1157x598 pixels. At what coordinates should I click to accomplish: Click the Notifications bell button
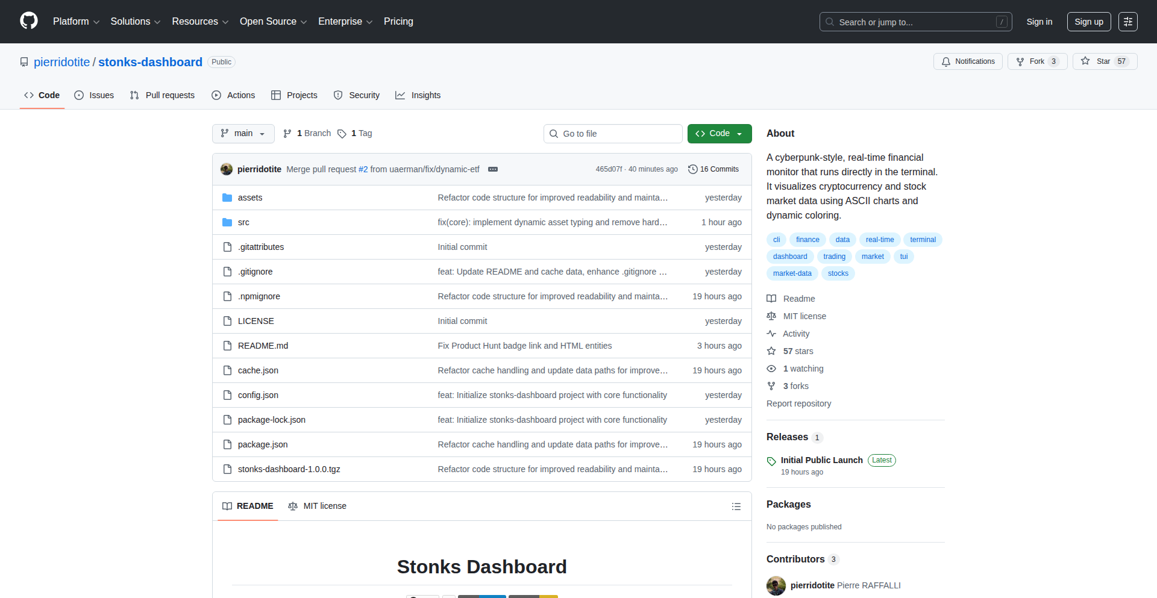pyautogui.click(x=968, y=61)
